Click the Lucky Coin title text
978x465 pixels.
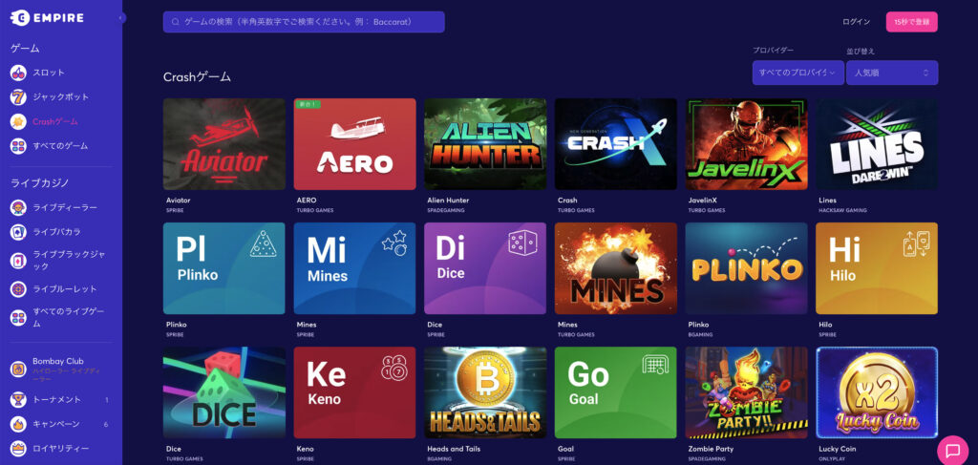[837, 449]
